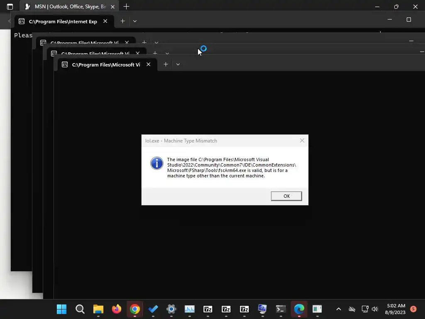Close the tab of the terminal directly behind the front window

[x=137, y=53]
